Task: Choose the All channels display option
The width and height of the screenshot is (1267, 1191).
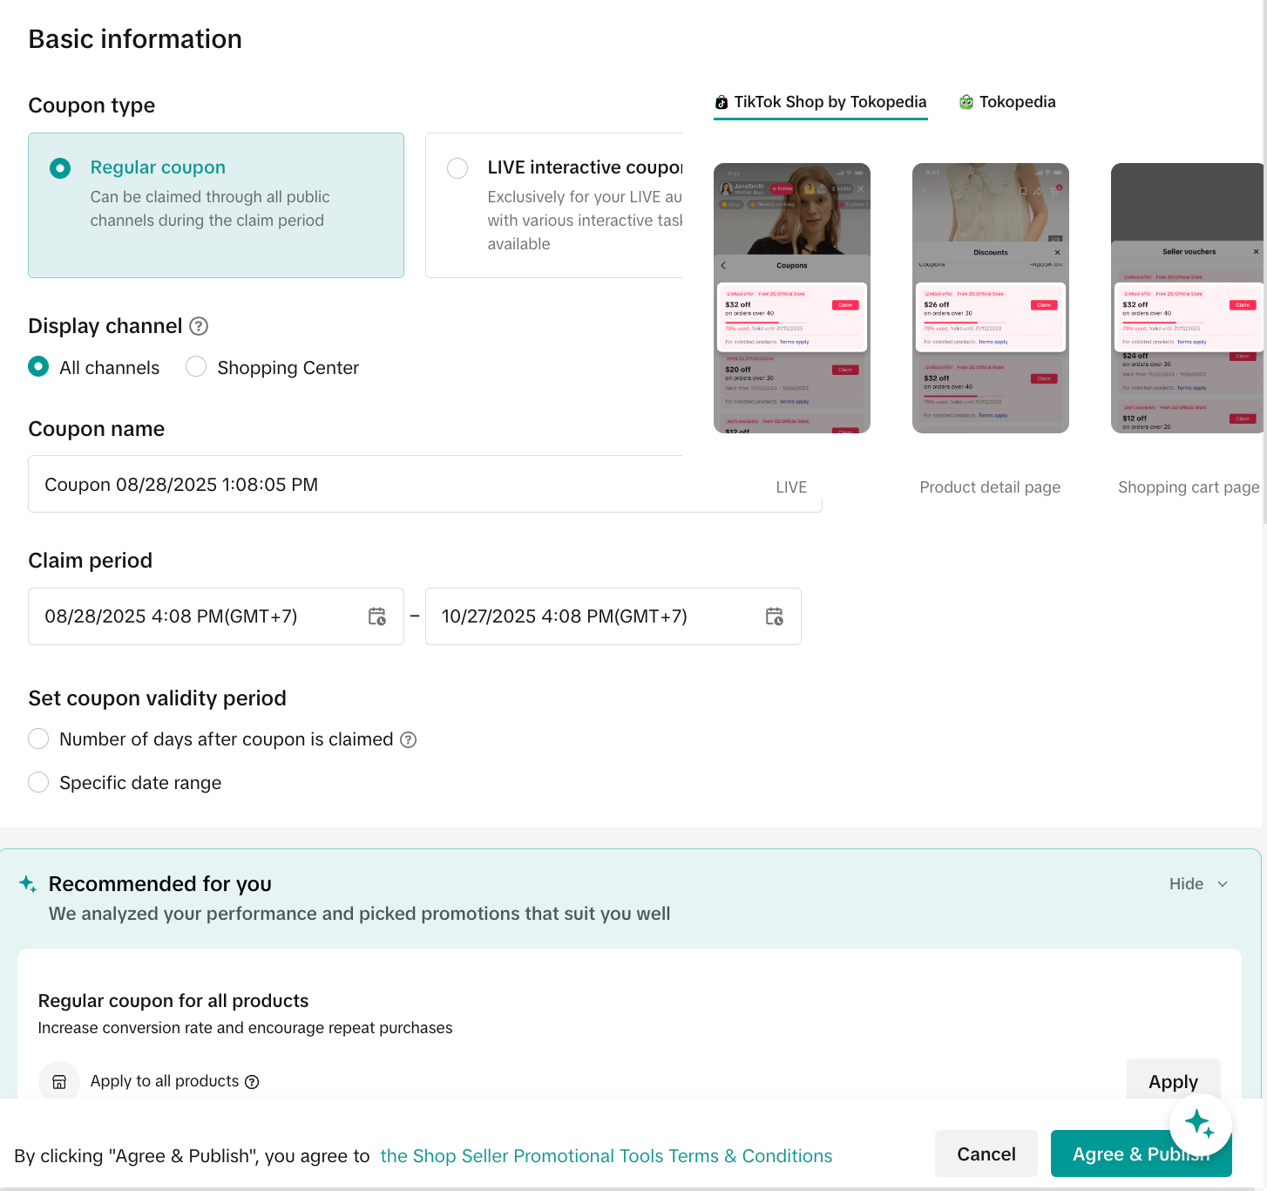Action: tap(38, 366)
